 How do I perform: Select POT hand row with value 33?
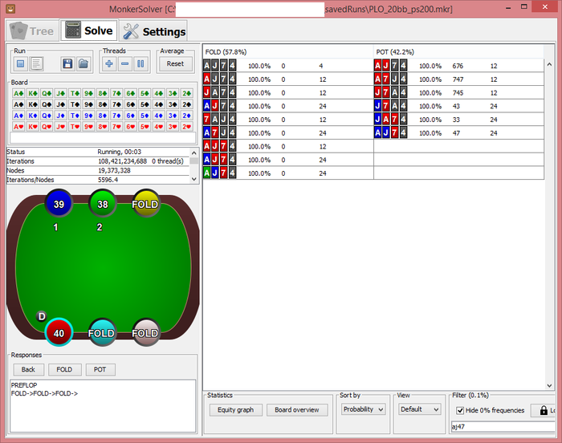(458, 120)
